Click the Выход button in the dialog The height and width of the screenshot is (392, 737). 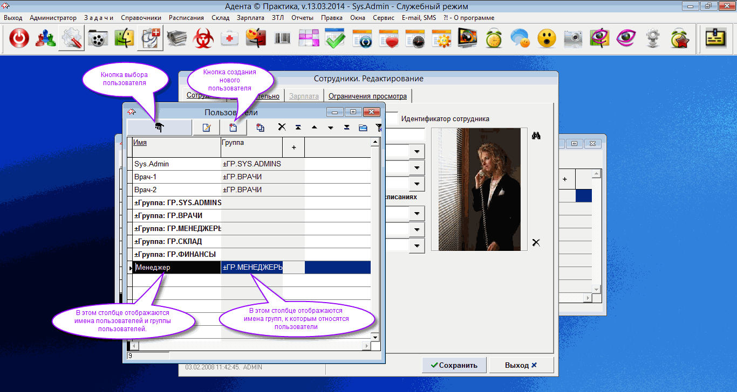520,365
